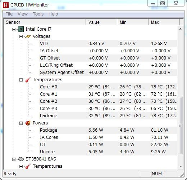Screen dimensions: 187x180
Task: Select the GT power row
Action: coord(108,145)
